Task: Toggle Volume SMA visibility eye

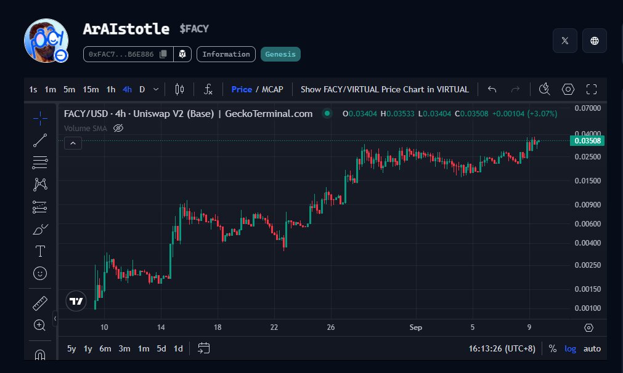Action: (118, 128)
